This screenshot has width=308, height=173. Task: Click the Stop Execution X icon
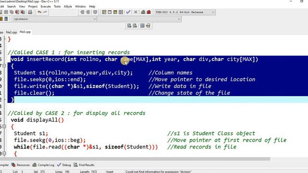click(136, 12)
